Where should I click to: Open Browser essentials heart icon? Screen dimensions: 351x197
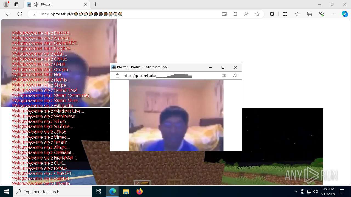[321, 14]
